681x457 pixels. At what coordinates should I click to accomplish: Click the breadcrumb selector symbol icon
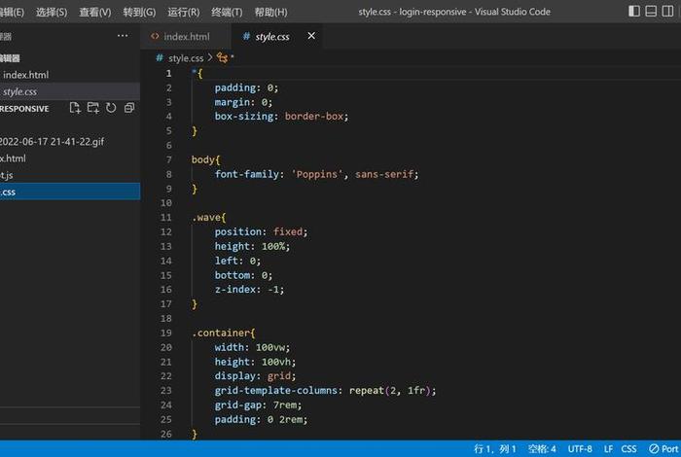(222, 57)
